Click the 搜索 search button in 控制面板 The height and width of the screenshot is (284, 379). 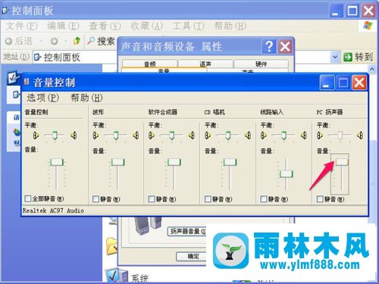pos(101,41)
